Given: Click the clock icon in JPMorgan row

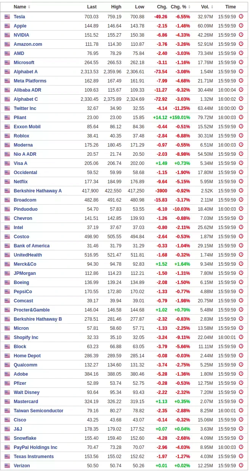Looking at the screenshot, I should tap(241, 273).
